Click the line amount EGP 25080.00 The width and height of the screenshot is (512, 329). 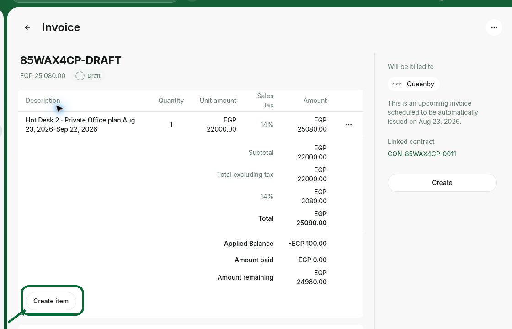click(312, 125)
